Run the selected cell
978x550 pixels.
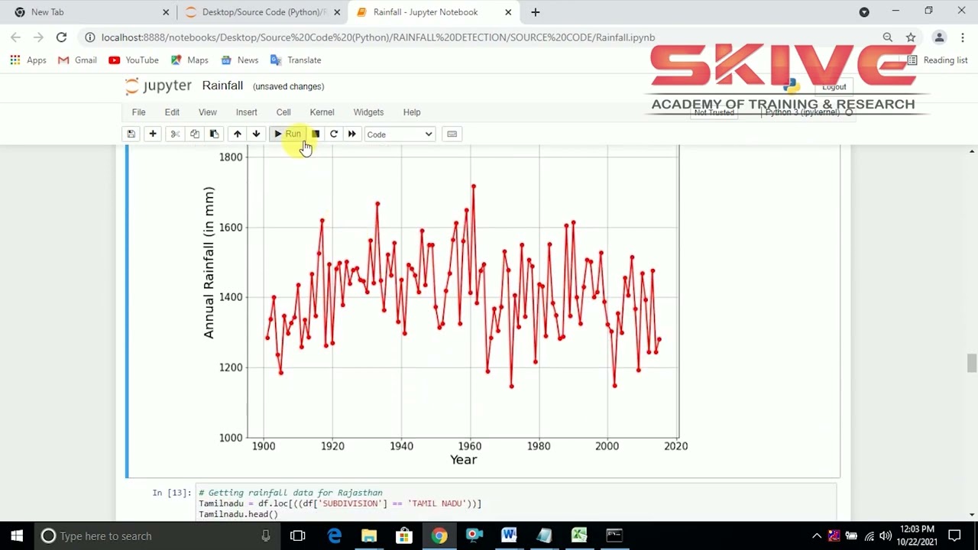pyautogui.click(x=288, y=134)
